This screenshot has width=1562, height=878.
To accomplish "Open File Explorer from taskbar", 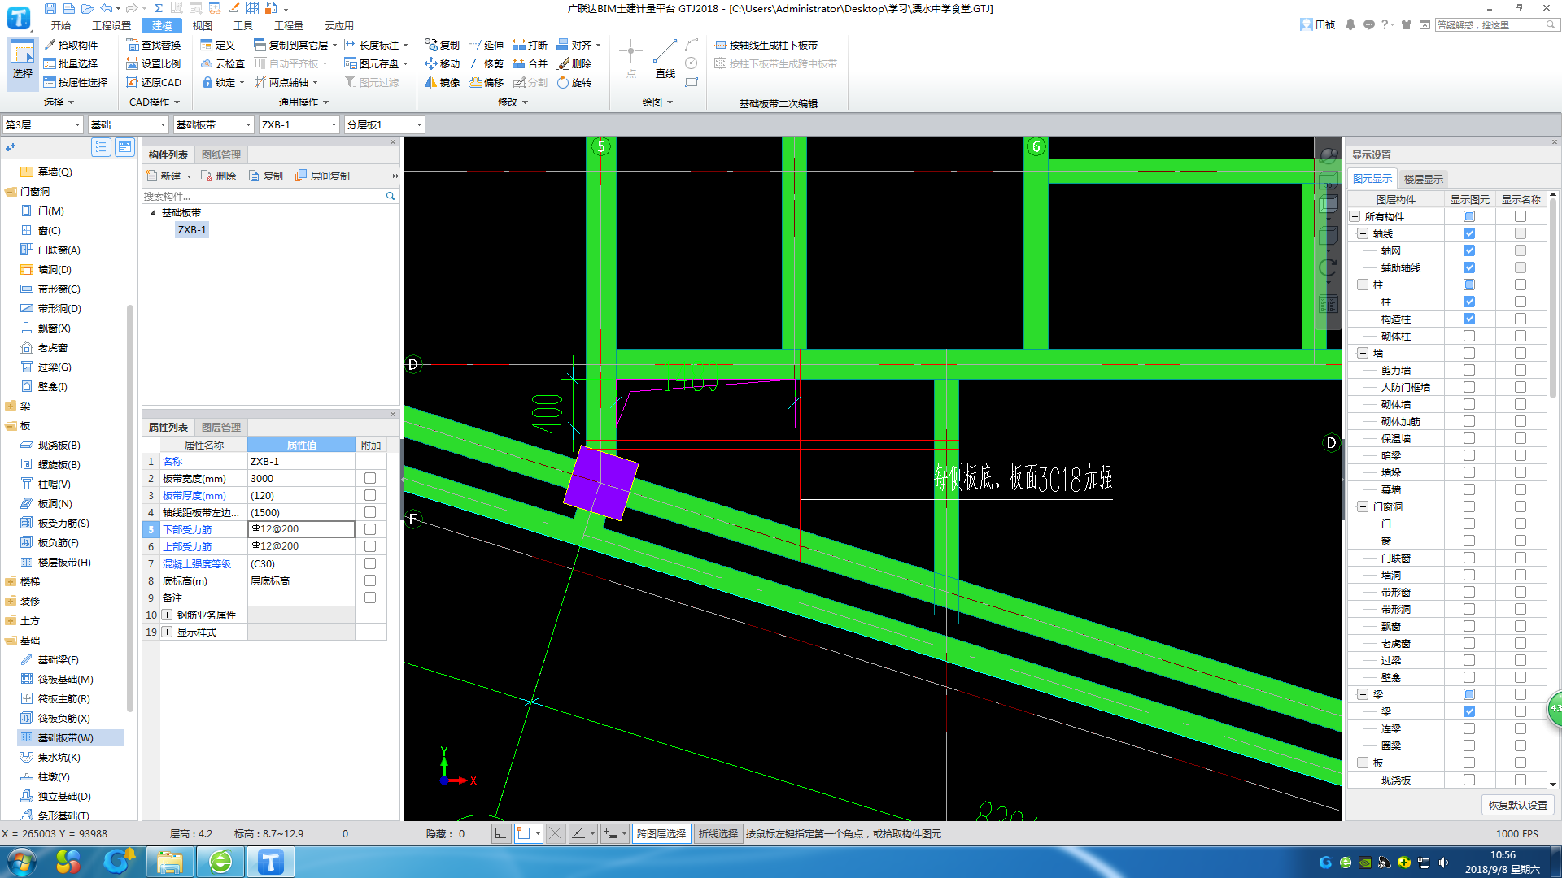I will 169,862.
